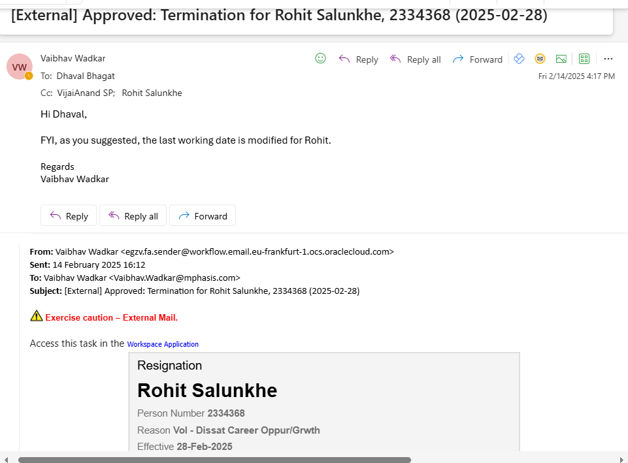The image size is (628, 463).
Task: Click Forward in the top message toolbar
Action: (477, 59)
